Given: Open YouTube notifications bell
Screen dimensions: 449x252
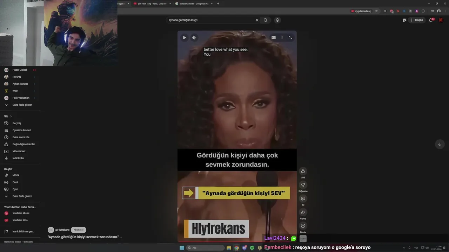Looking at the screenshot, I should point(431,20).
